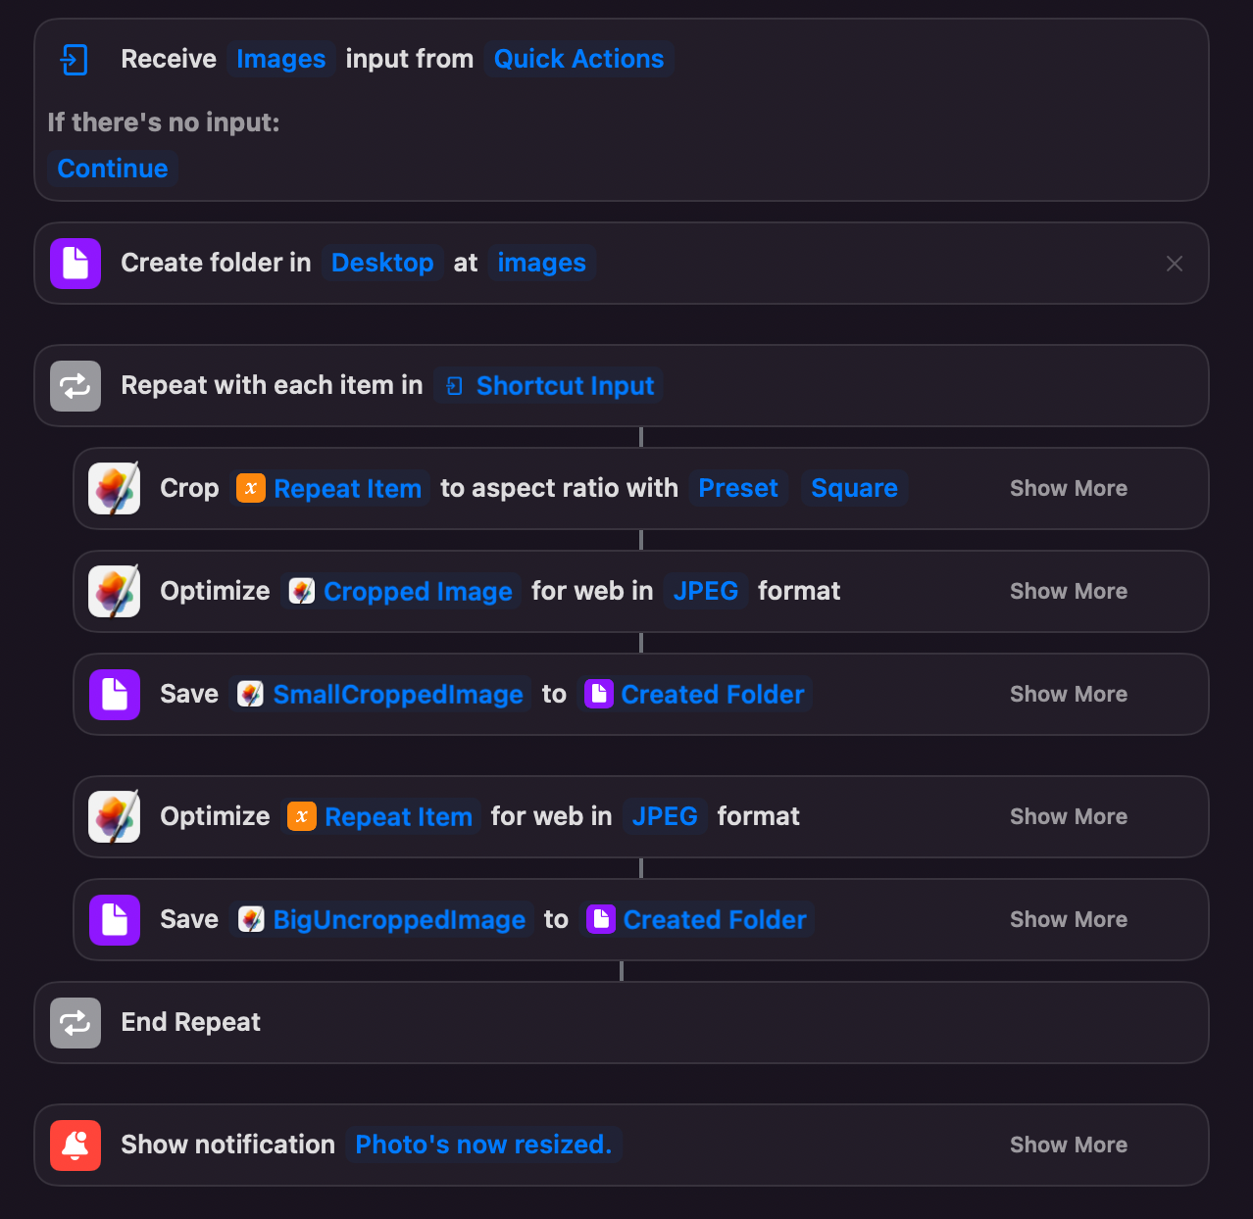The image size is (1253, 1219).
Task: Click the Receive input icon
Action: (75, 60)
